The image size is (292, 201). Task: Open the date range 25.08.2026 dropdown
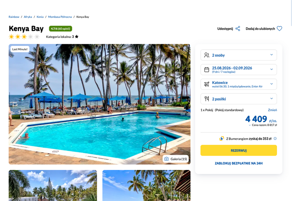tap(239, 70)
